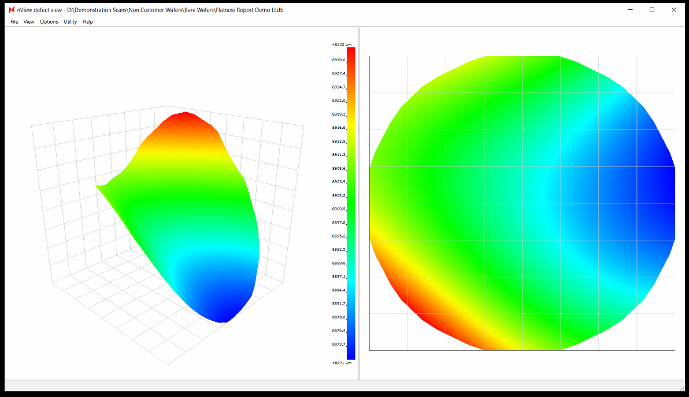The height and width of the screenshot is (397, 689).
Task: Maximize the nView defect view window
Action: click(652, 10)
